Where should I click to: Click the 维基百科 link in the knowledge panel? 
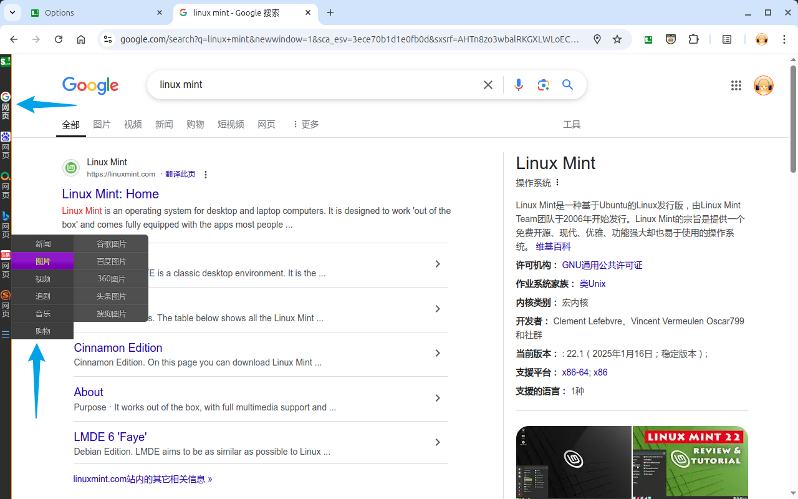pos(552,246)
